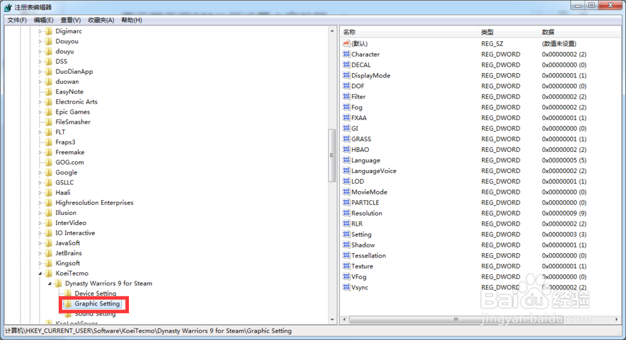Click the folder icon of KoeiTecmo key
The width and height of the screenshot is (626, 340).
click(49, 273)
